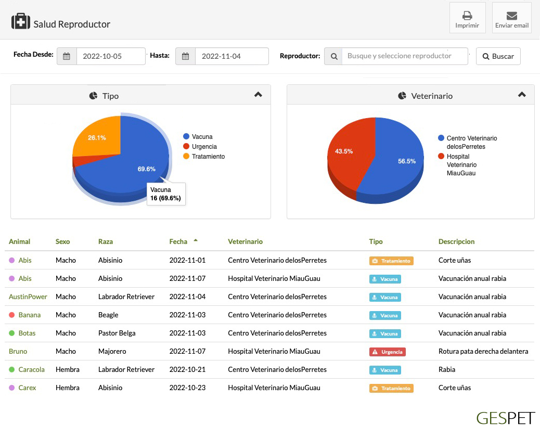Click the Enviar email envelope icon

click(x=511, y=16)
